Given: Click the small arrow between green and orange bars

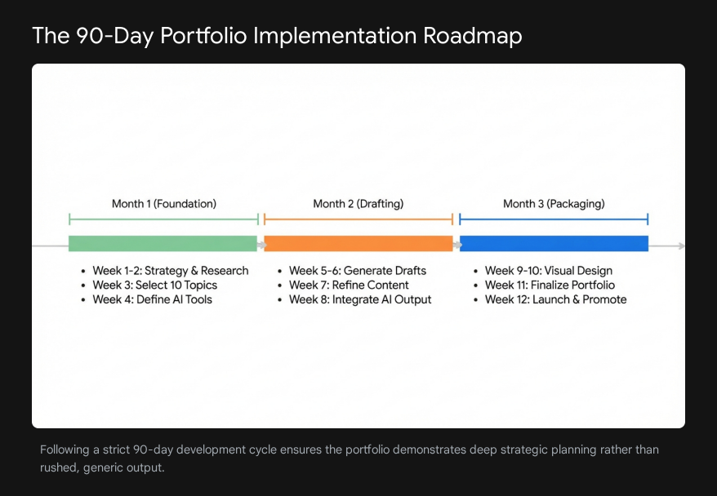Looking at the screenshot, I should 261,244.
